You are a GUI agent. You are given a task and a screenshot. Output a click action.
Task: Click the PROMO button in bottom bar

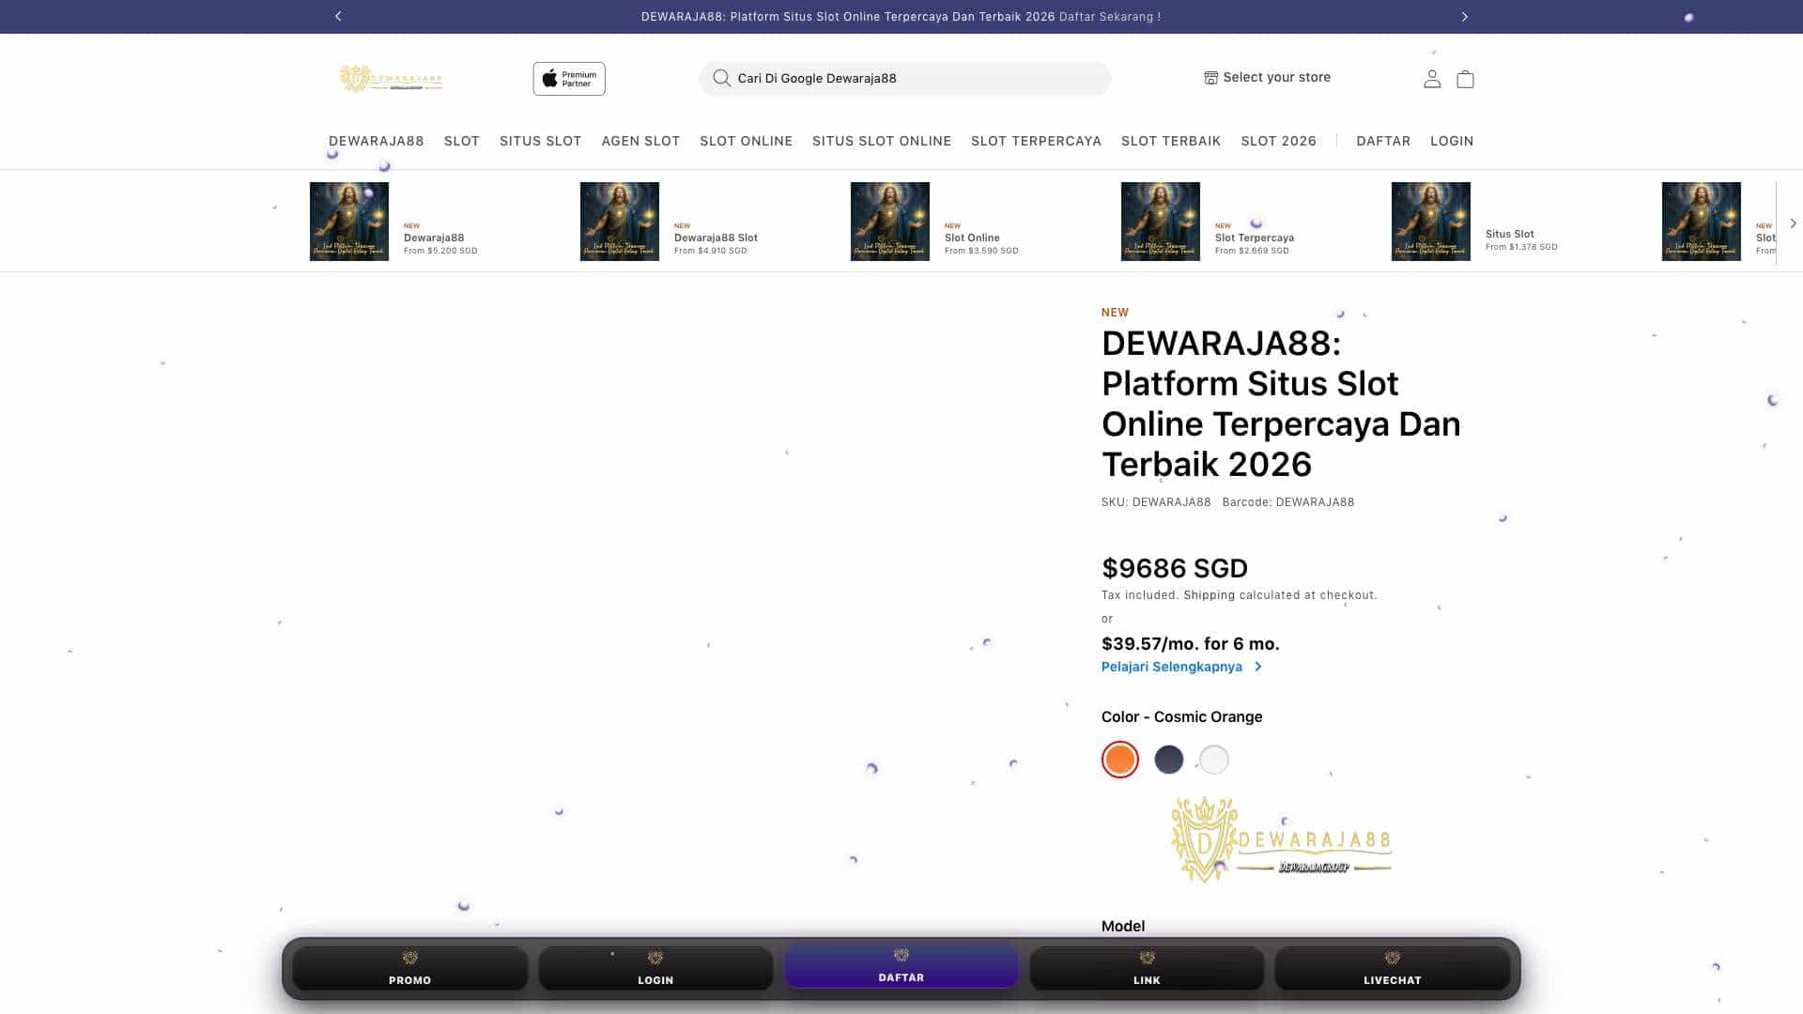409,969
